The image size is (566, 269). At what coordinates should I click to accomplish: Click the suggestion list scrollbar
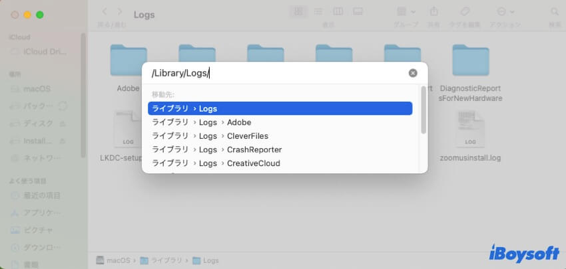tap(424, 110)
